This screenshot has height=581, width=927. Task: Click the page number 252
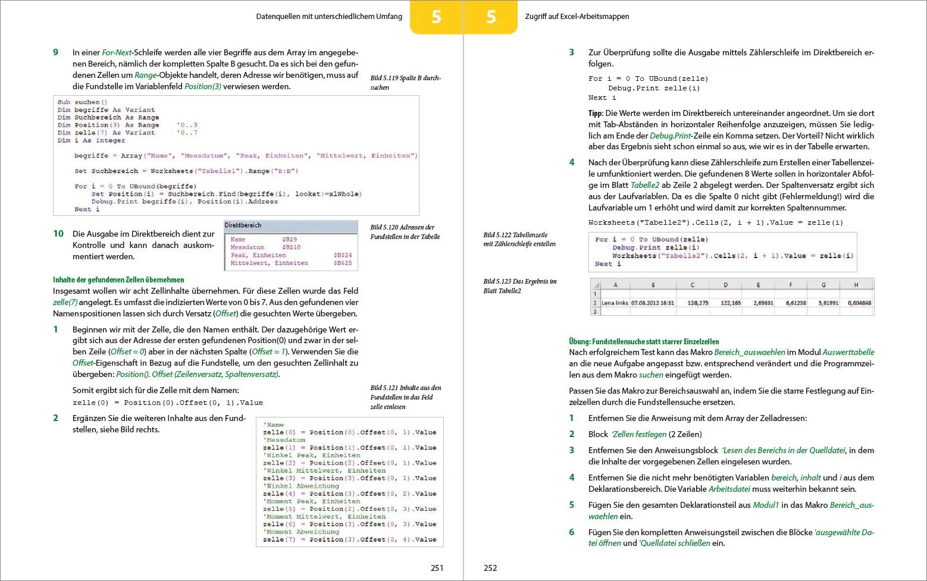490,568
